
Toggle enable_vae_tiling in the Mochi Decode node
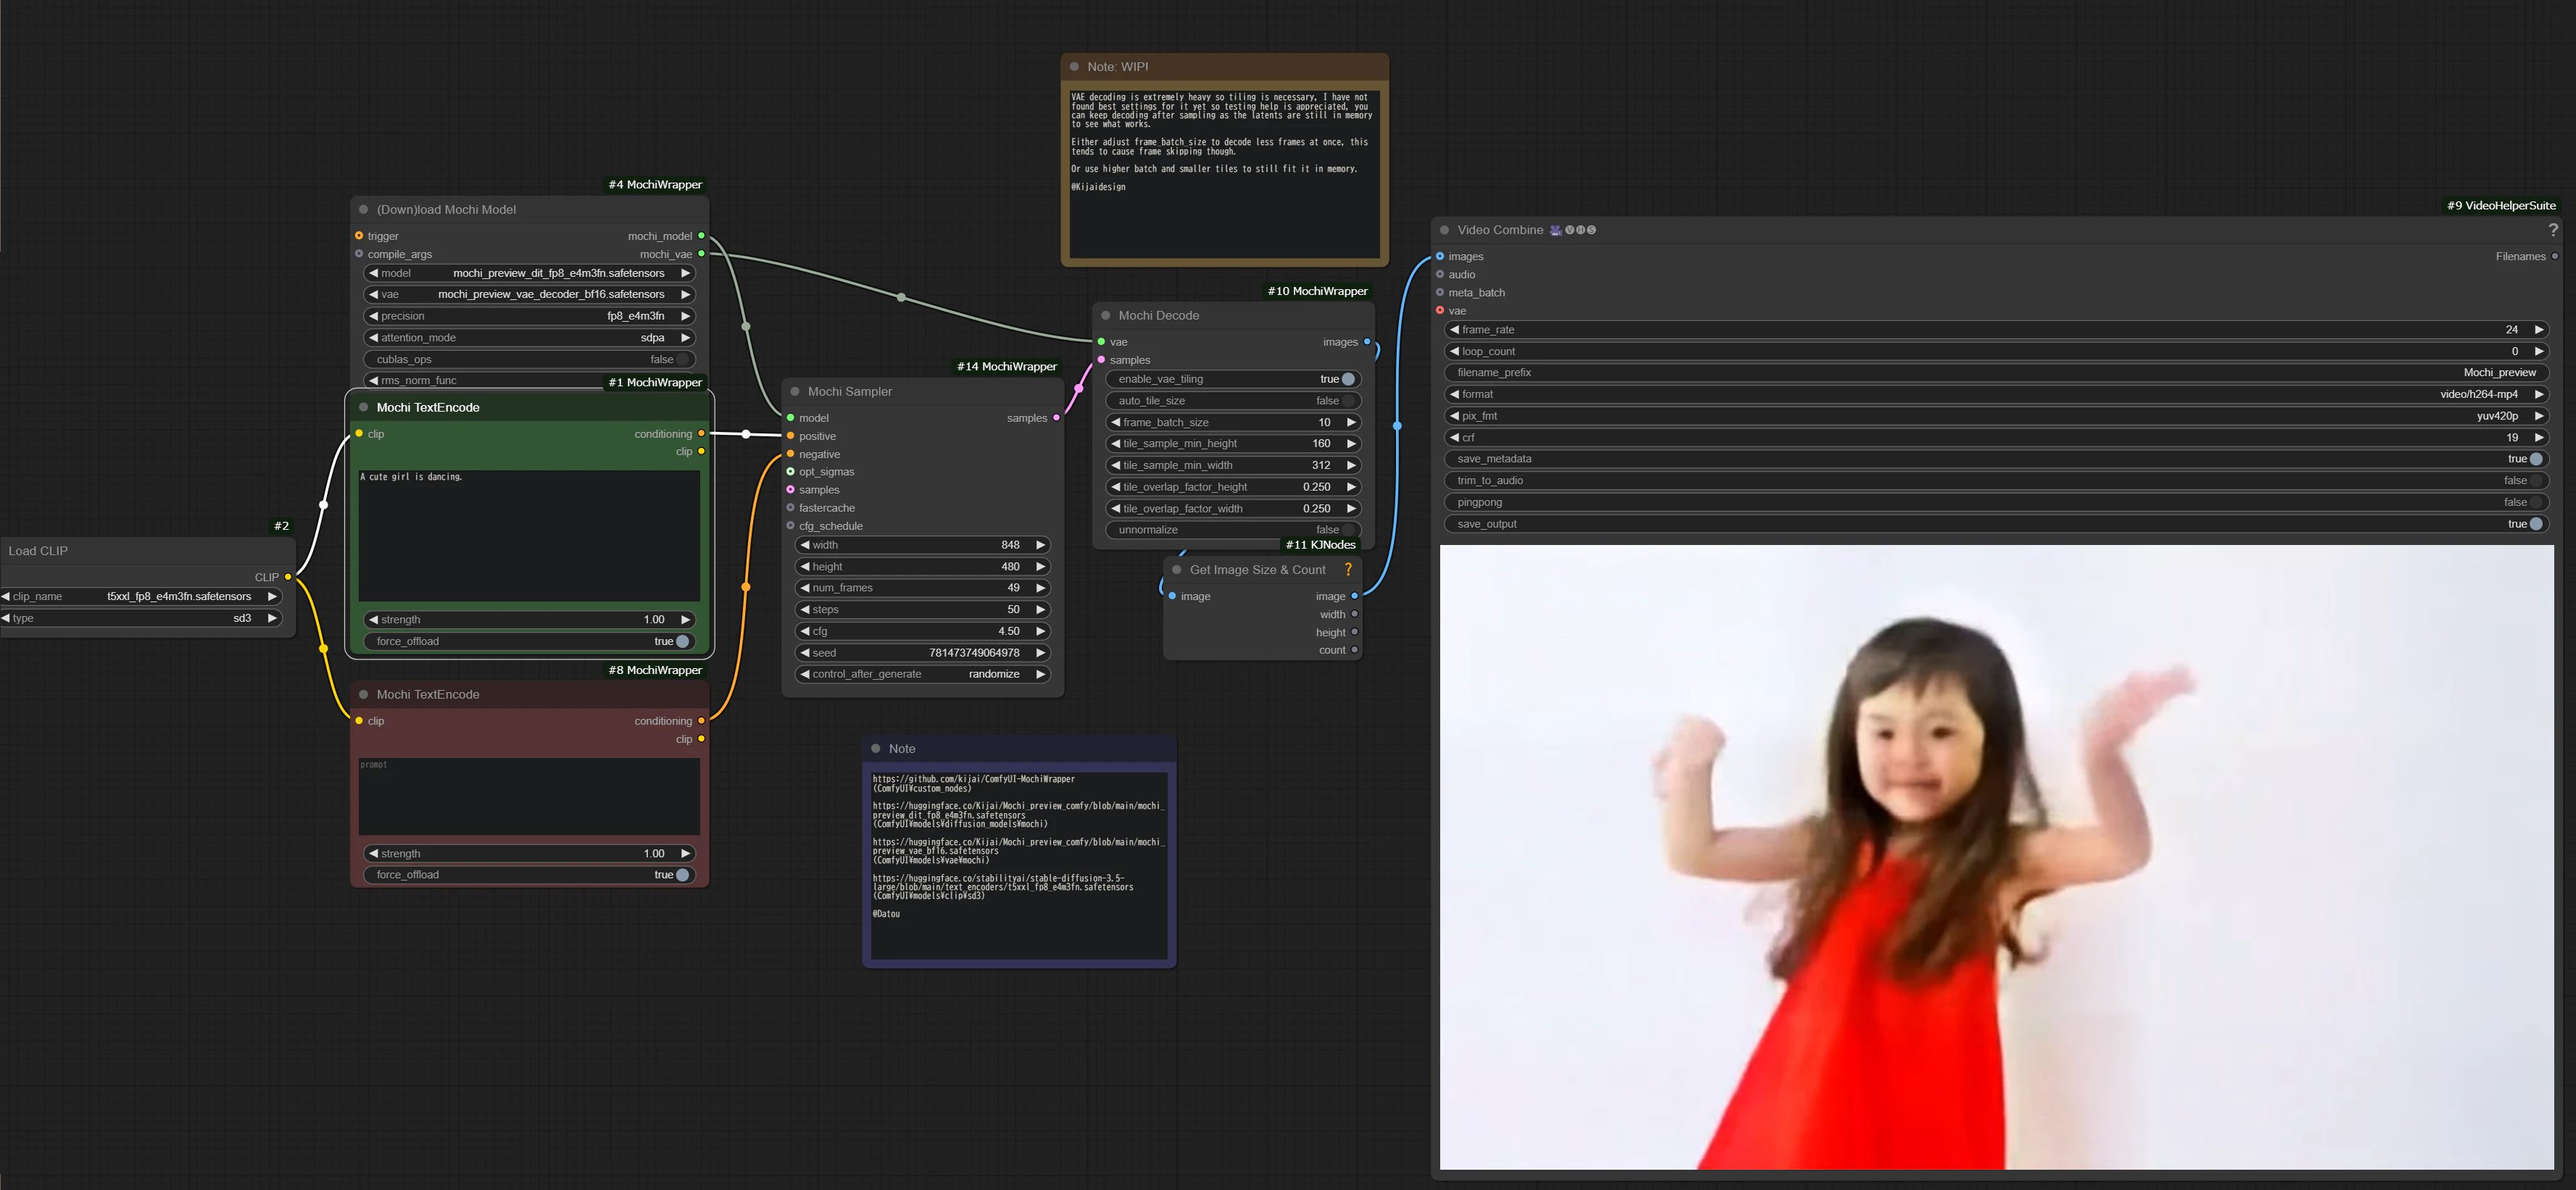tap(1349, 379)
